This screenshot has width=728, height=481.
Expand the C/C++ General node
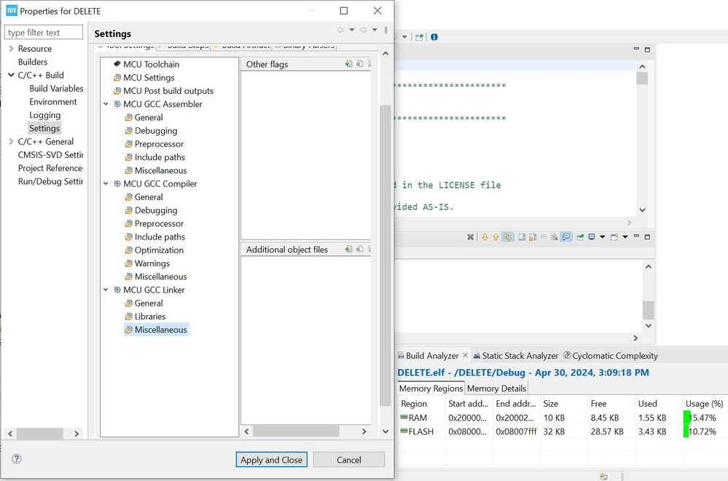click(x=11, y=141)
